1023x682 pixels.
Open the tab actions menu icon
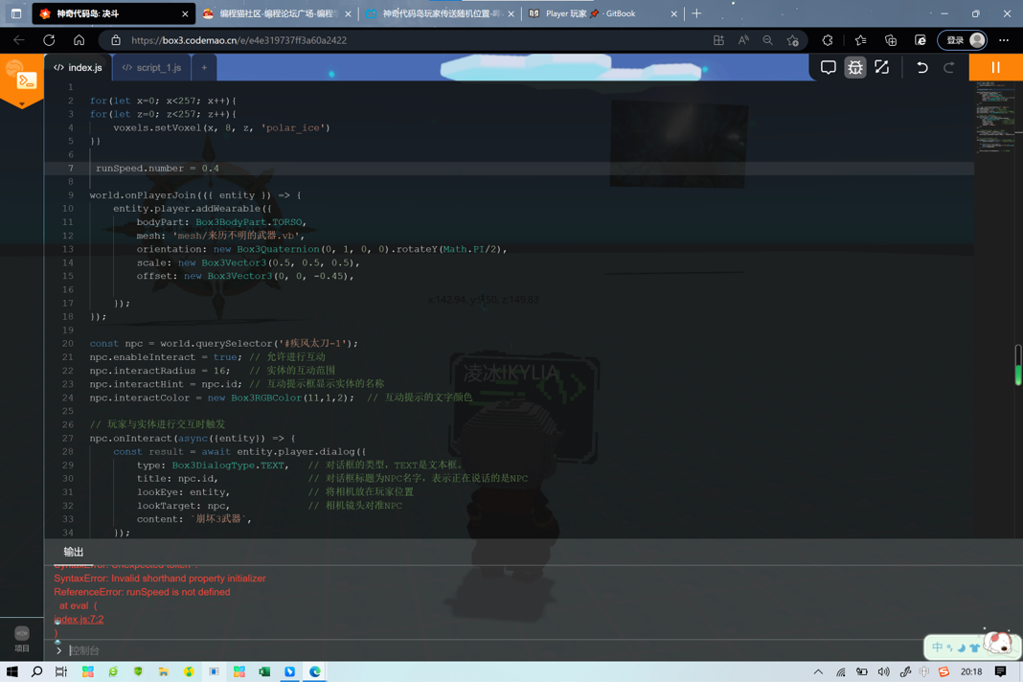tap(16, 13)
